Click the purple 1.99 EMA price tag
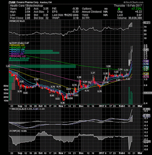Viewport: 152px width, 155px height. click(146, 61)
